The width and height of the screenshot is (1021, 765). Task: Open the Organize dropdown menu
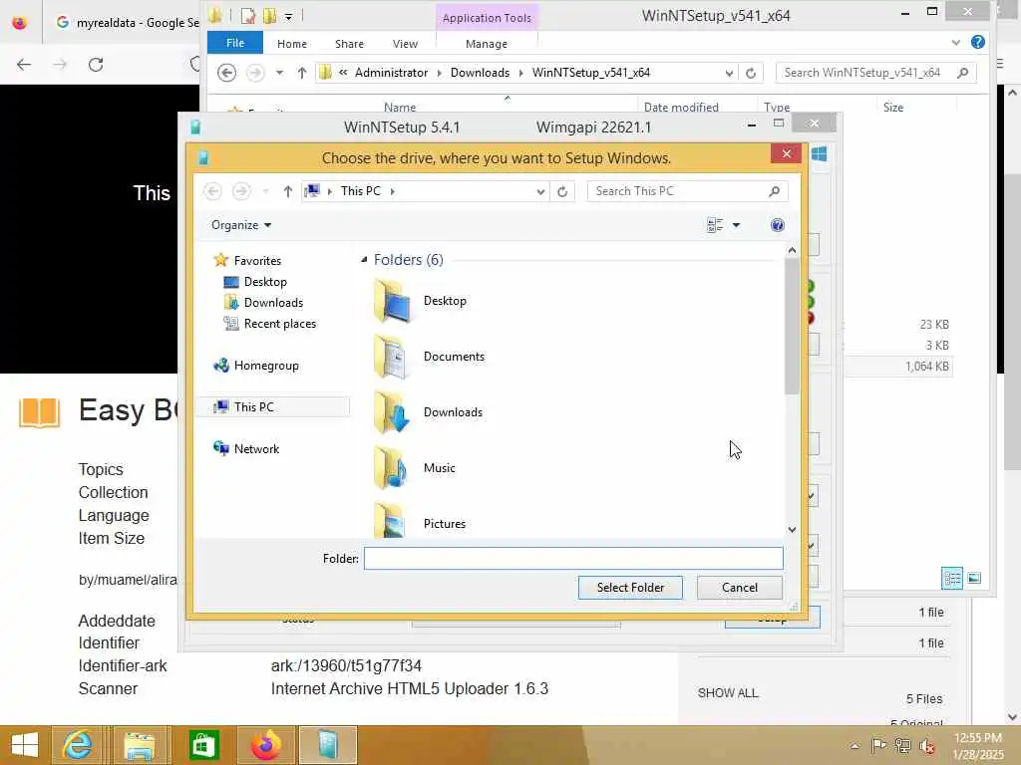241,225
